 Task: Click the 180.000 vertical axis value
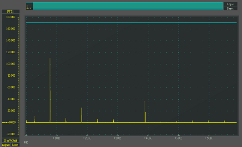[x=11, y=17]
